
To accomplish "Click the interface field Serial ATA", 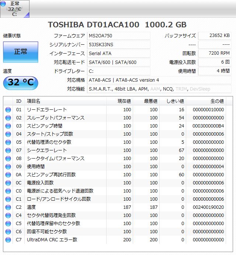I will pos(119,53).
